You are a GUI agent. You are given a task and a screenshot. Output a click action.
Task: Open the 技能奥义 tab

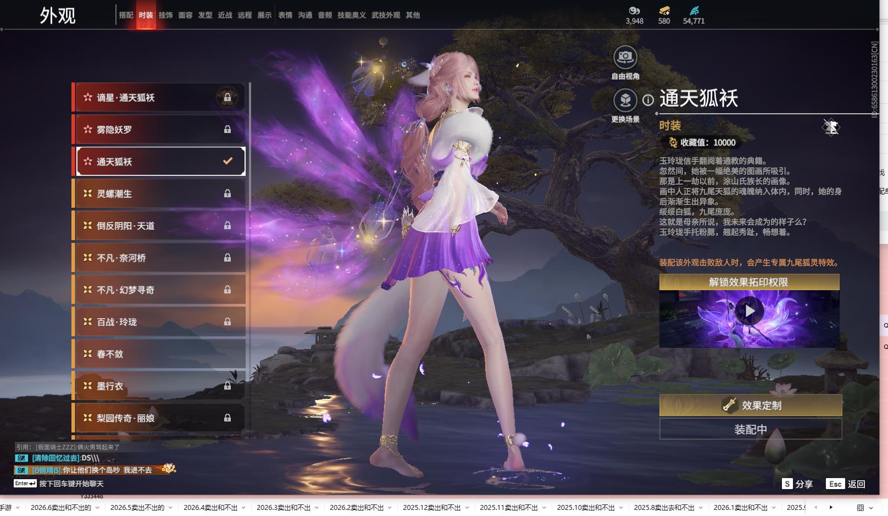[352, 15]
